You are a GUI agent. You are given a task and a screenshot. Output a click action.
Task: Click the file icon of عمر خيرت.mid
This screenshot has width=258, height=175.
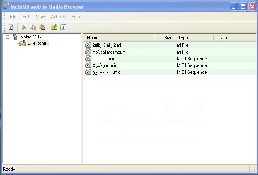tap(88, 65)
